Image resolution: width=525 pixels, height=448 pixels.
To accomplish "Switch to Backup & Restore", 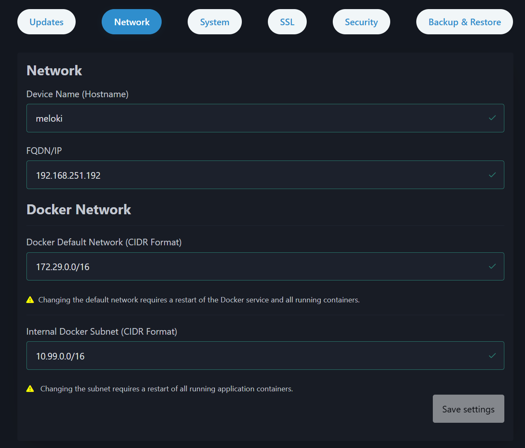I will point(464,22).
